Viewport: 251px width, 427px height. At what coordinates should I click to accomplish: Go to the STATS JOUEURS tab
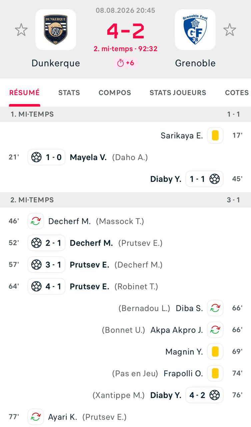[178, 93]
